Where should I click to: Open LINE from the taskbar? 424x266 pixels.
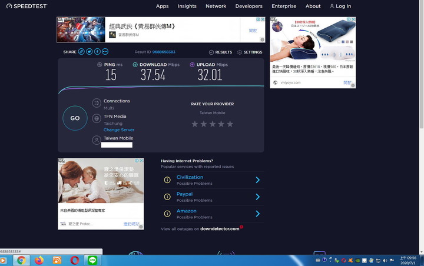coord(92,260)
